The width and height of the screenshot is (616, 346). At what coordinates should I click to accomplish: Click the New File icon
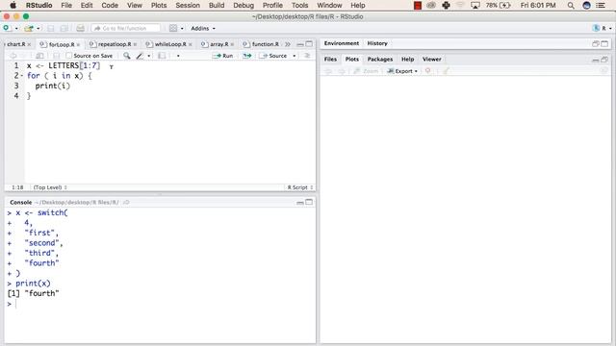pos(6,28)
